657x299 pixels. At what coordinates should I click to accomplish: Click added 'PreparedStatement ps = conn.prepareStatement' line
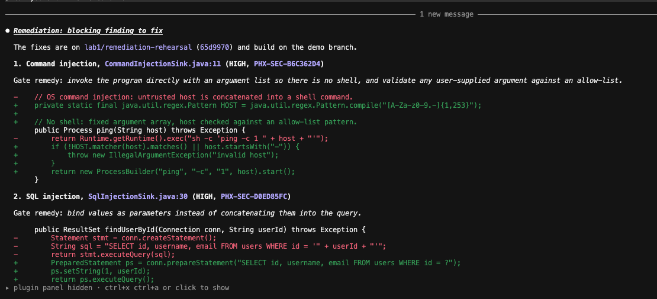click(x=256, y=263)
